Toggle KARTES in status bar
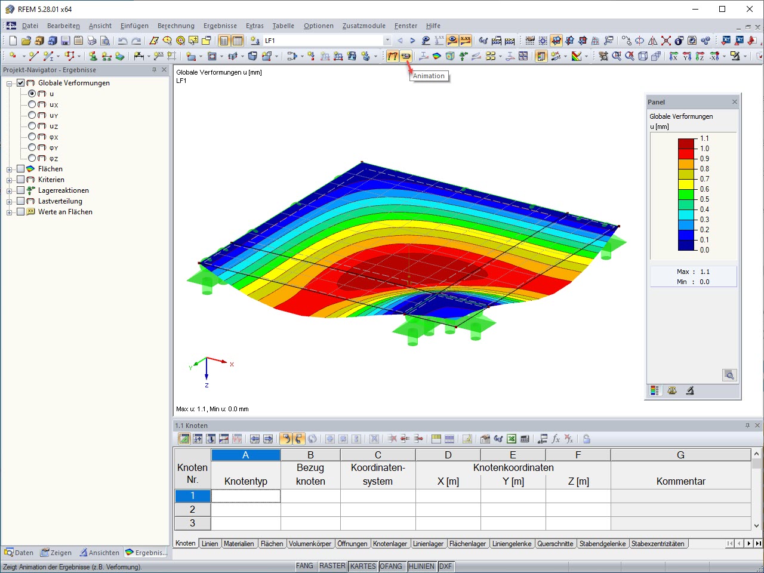764x573 pixels. pos(363,566)
